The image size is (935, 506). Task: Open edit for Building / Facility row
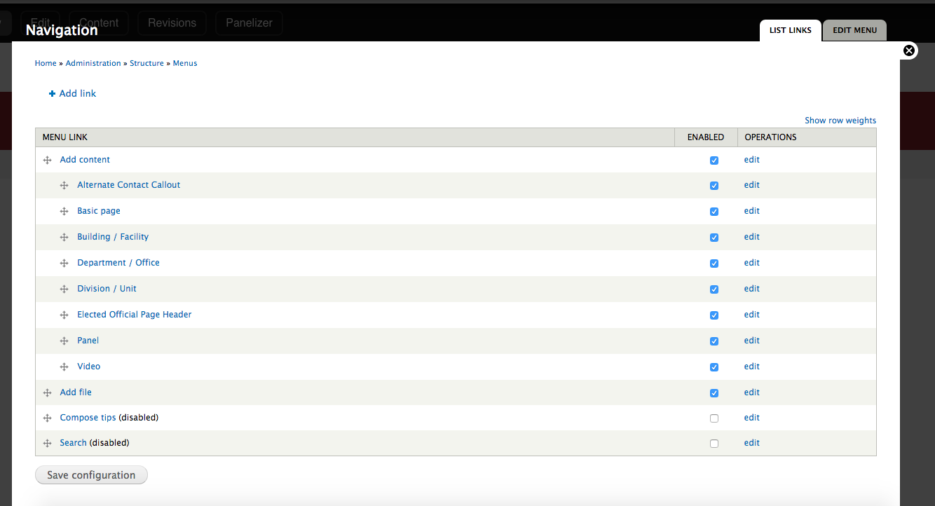(x=752, y=237)
